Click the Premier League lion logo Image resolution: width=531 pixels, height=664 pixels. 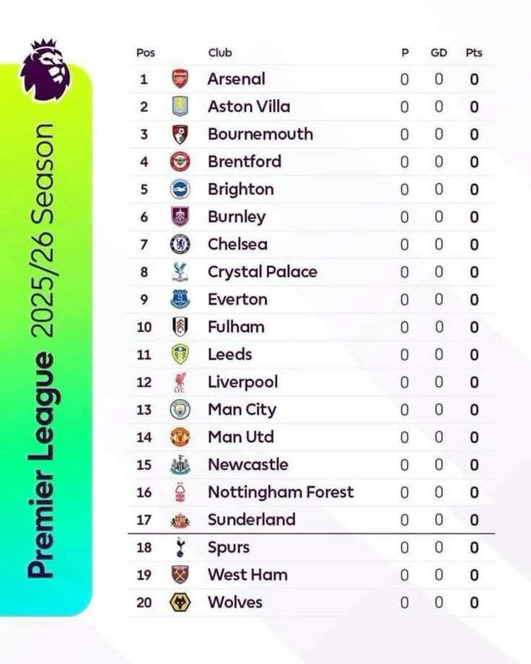(45, 70)
